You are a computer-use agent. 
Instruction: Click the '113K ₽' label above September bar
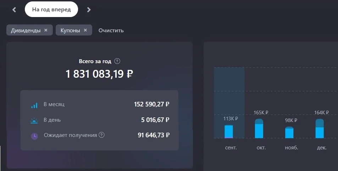tap(231, 118)
